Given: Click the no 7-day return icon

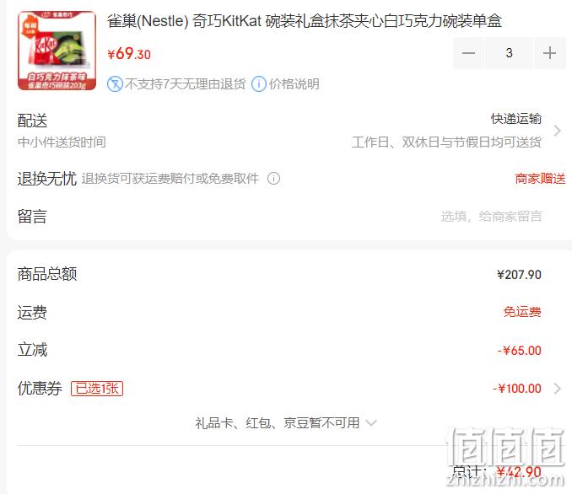Looking at the screenshot, I should [x=115, y=84].
